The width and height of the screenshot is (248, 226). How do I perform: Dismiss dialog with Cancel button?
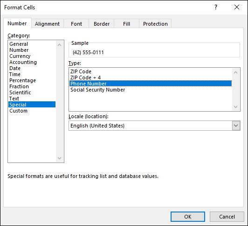(227, 217)
